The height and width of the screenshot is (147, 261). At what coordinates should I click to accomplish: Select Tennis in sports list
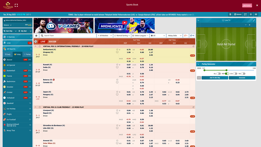coord(17,76)
